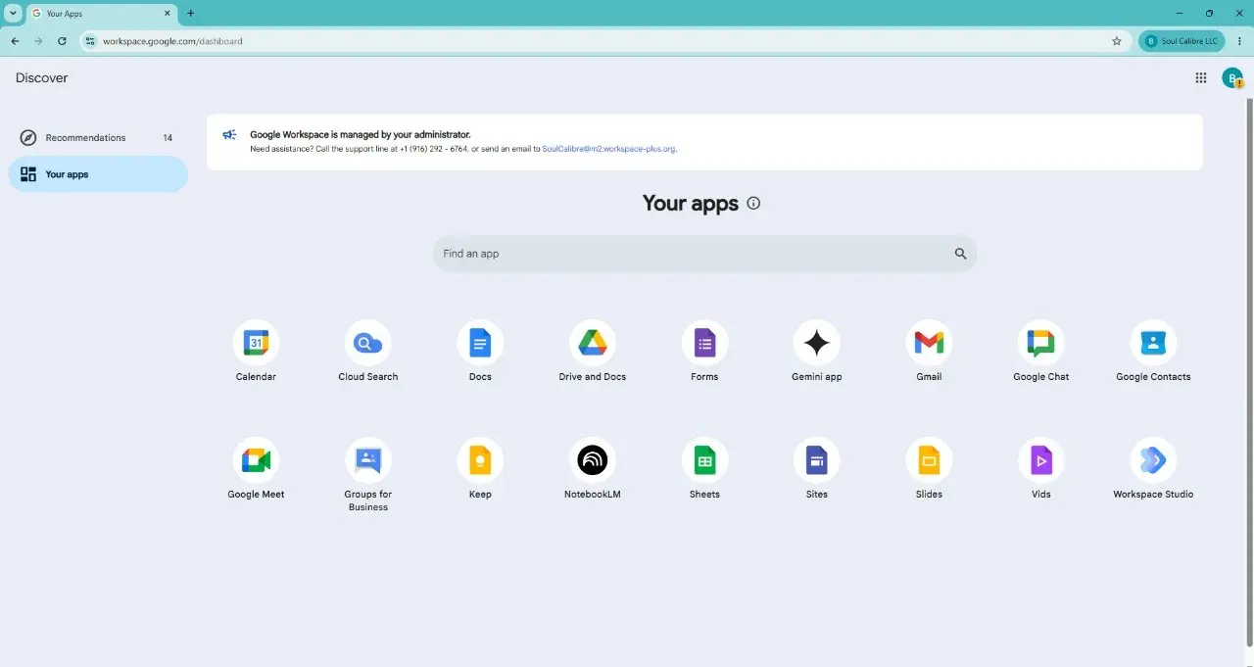Email SoulCalibre@m2.workspace-plus.org support link

608,149
